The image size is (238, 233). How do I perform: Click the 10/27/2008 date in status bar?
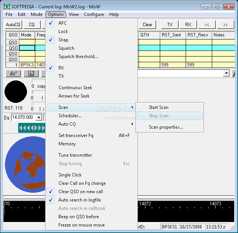[x=191, y=227]
